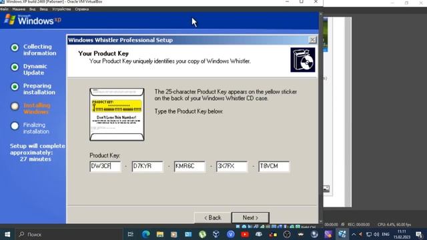Launch Microsoft Edge from the taskbar
The height and width of the screenshot is (240, 427).
[x=145, y=234]
